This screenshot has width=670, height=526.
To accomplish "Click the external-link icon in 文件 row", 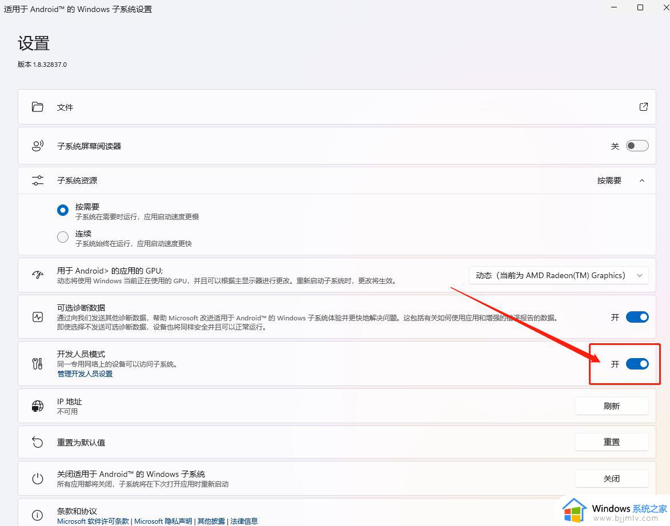I will click(x=644, y=107).
